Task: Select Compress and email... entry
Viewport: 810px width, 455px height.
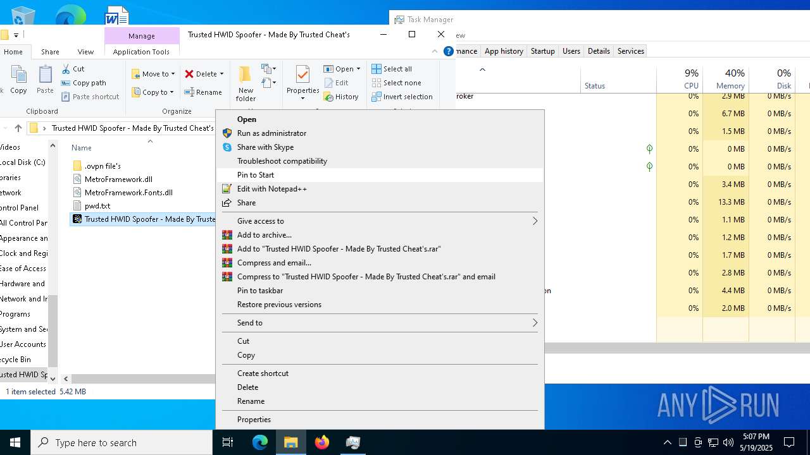Action: 380,263
